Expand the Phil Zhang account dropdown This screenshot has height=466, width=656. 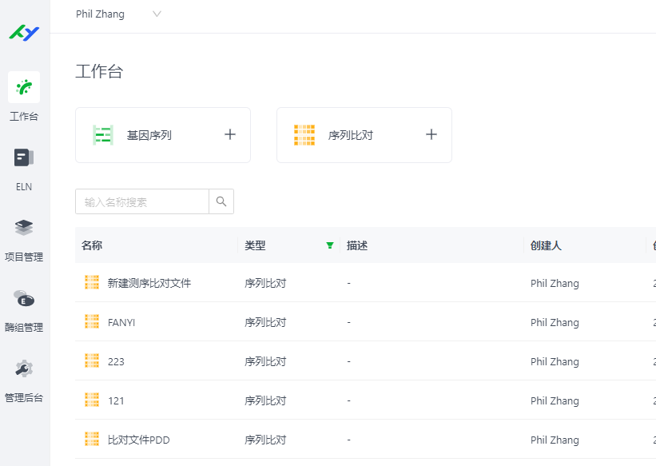tap(157, 14)
